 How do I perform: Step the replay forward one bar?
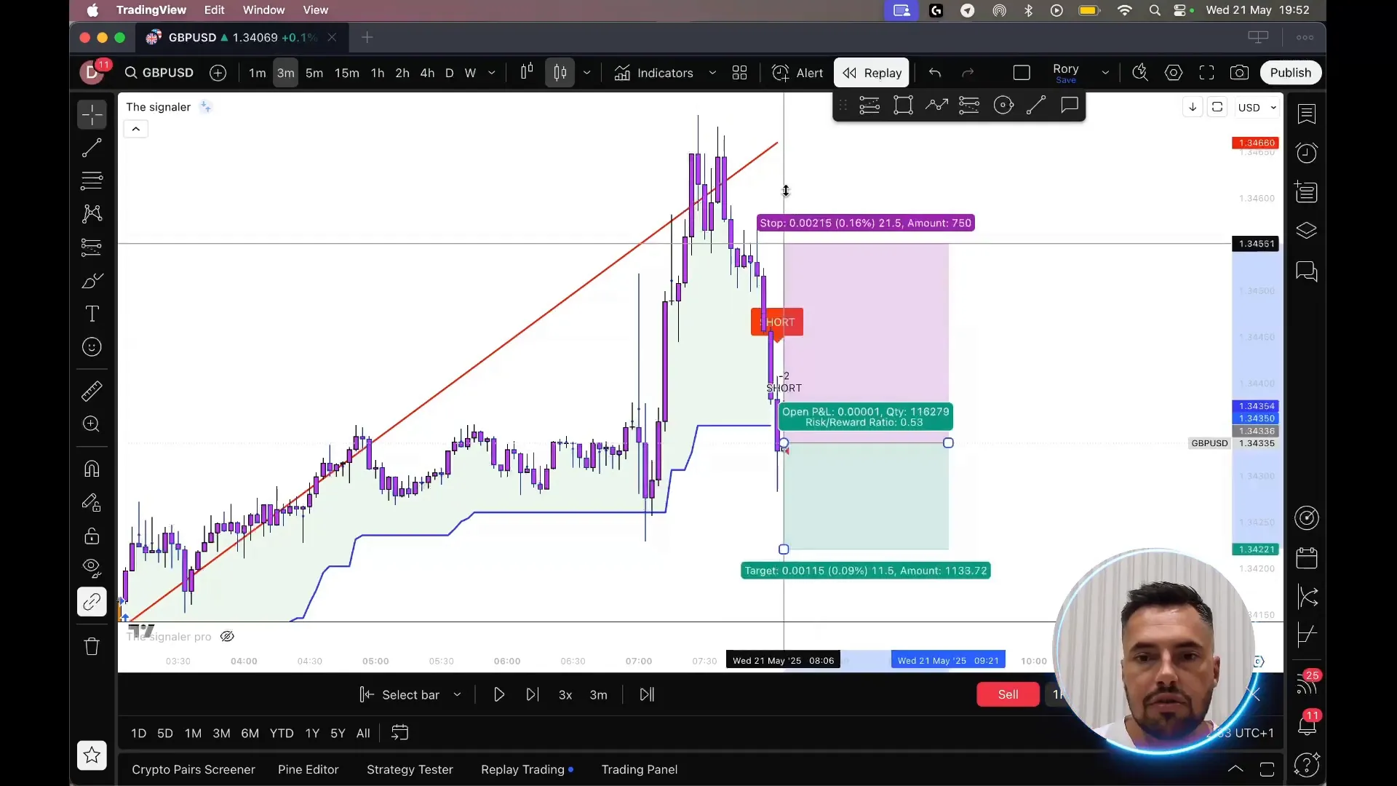pos(533,695)
